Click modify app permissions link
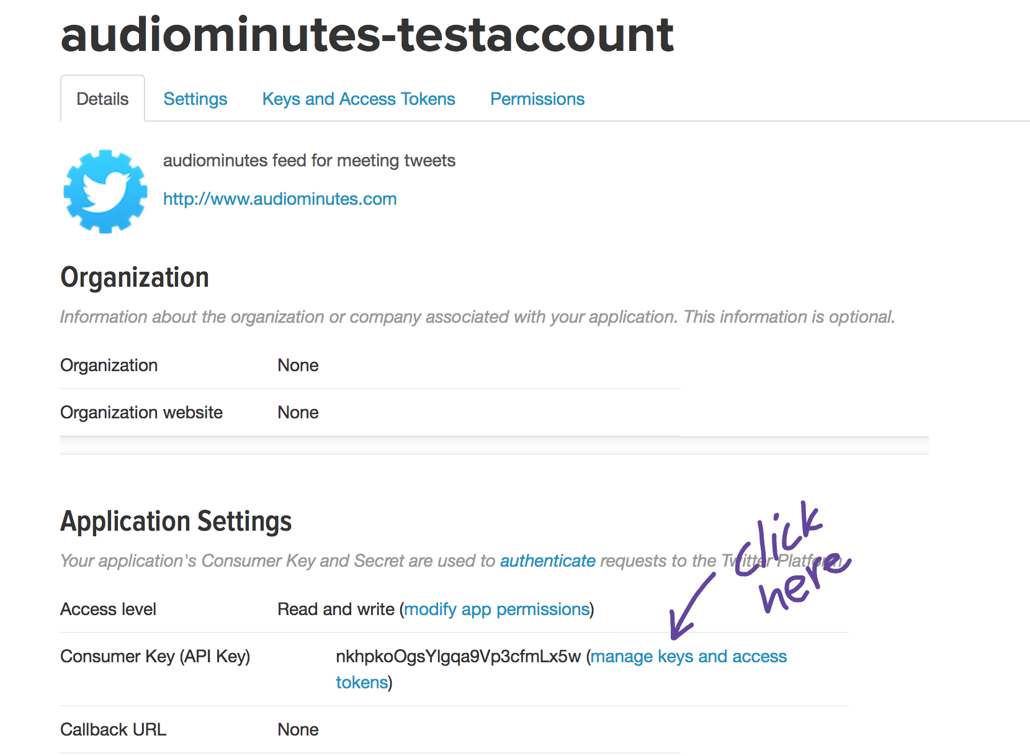This screenshot has height=756, width=1030. 496,609
